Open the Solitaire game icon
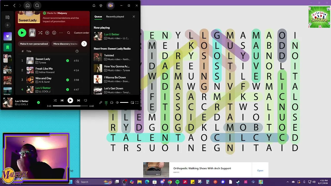Image resolution: width=331 pixels, height=186 pixels. (319, 17)
